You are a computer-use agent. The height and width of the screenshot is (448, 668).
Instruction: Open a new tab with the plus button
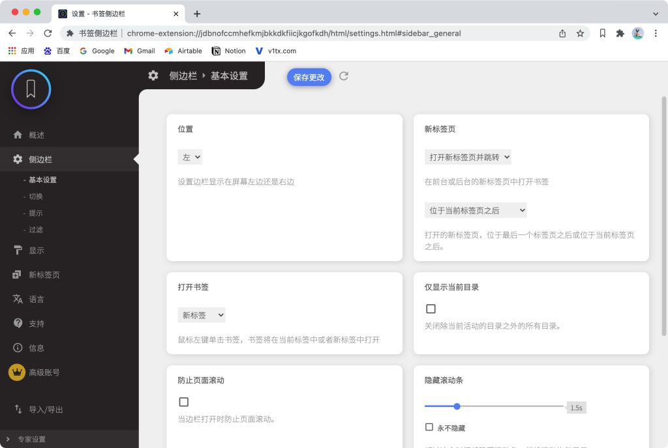click(197, 14)
